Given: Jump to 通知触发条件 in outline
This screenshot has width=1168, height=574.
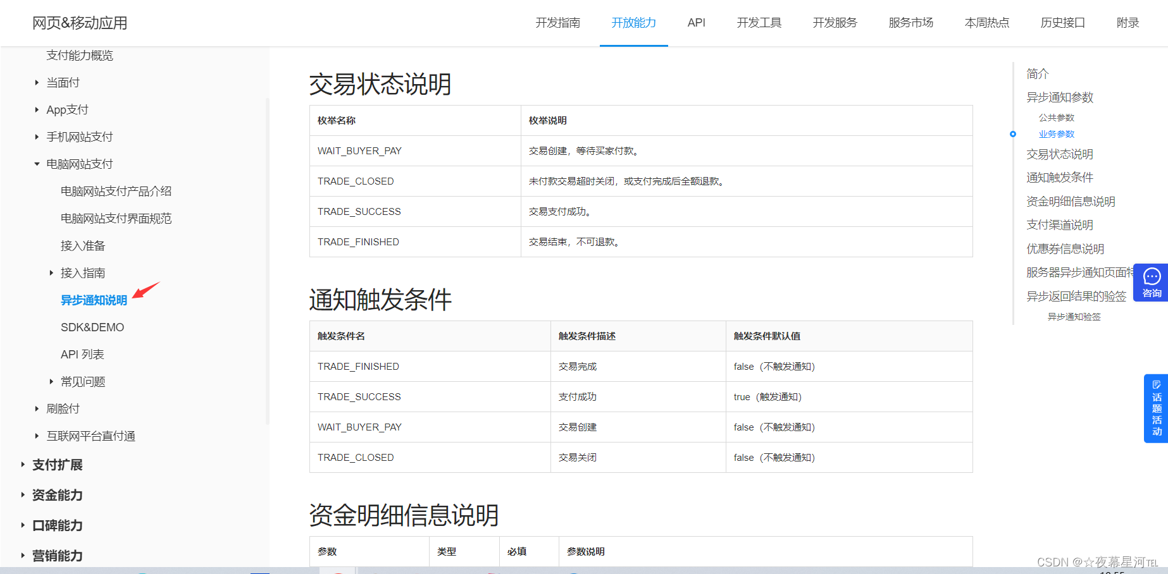Looking at the screenshot, I should click(1060, 178).
